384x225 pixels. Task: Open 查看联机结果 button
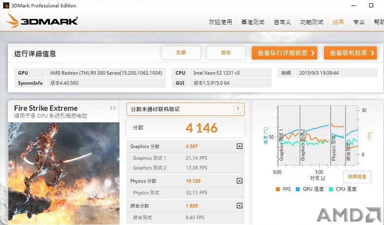tap(351, 53)
